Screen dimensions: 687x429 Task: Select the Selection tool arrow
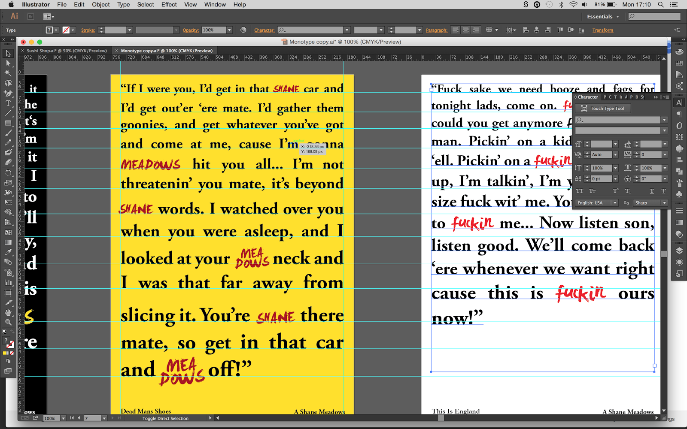(8, 54)
